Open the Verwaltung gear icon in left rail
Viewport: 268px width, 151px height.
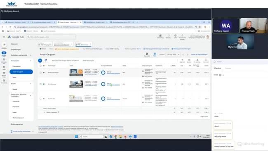[4, 80]
